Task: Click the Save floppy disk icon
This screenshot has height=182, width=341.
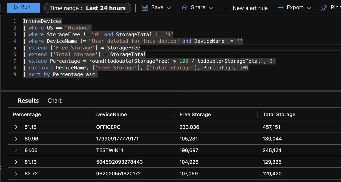Action: point(144,8)
